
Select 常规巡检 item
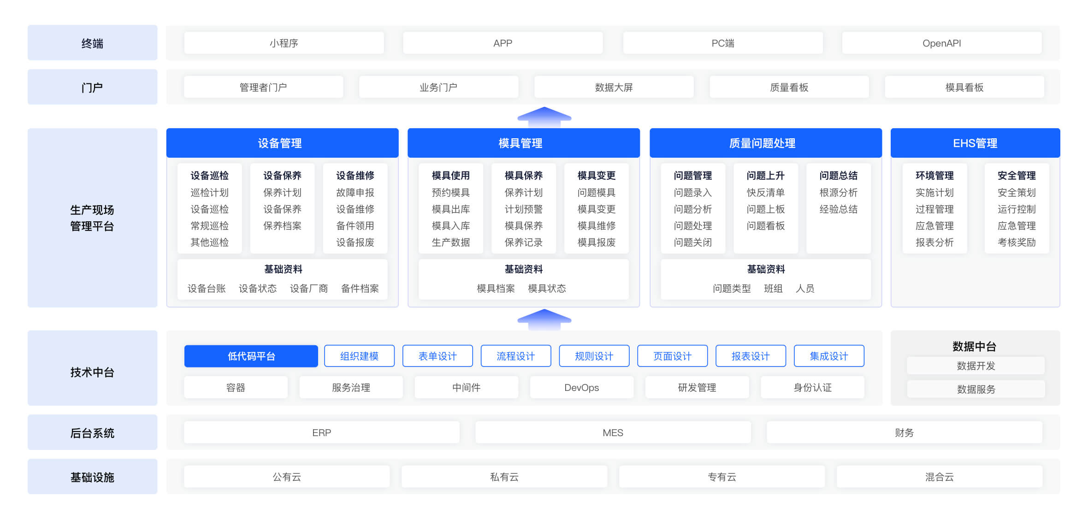pos(210,225)
